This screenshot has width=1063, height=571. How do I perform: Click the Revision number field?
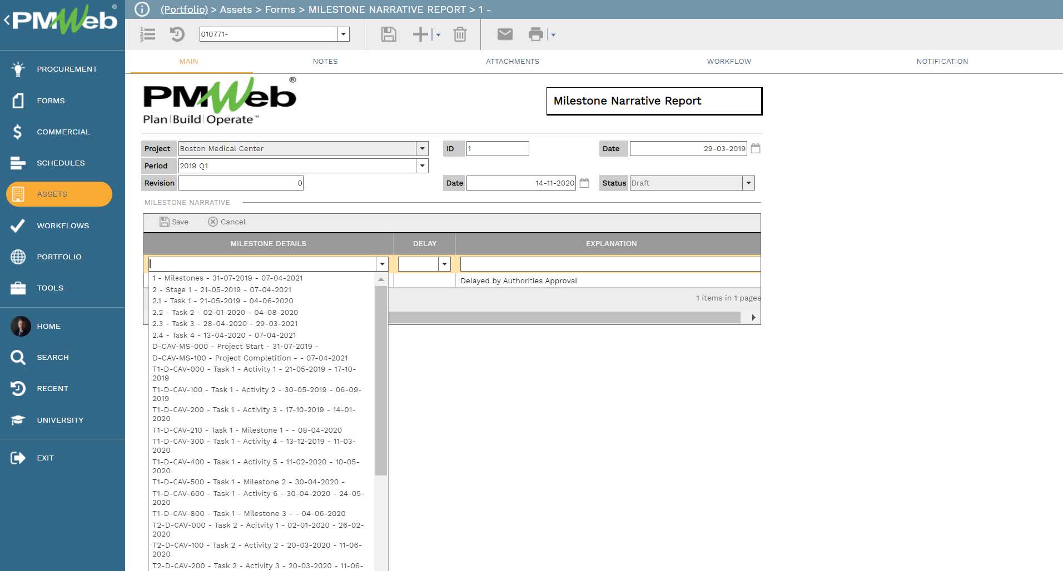click(x=241, y=183)
